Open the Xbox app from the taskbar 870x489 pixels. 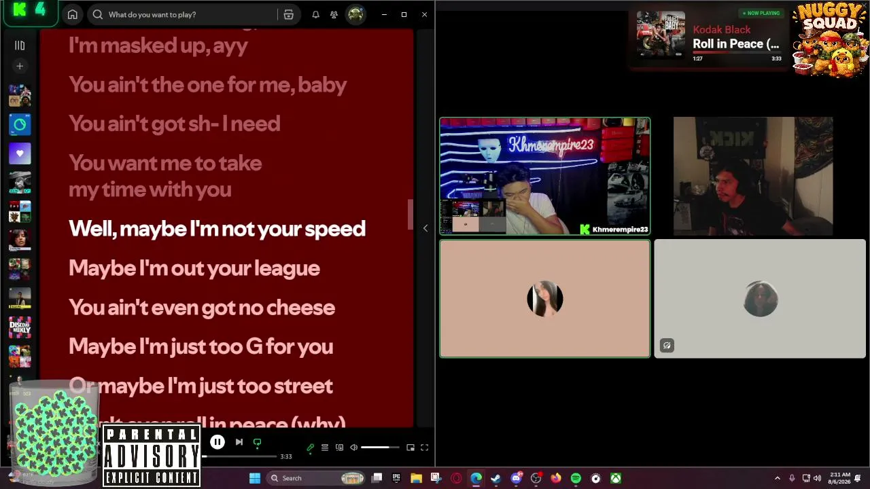click(615, 478)
